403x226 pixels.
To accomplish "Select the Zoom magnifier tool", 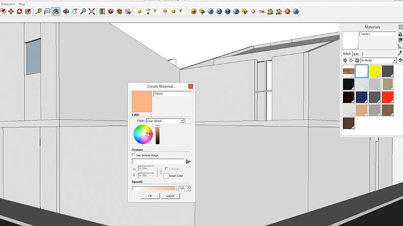I will [x=83, y=11].
